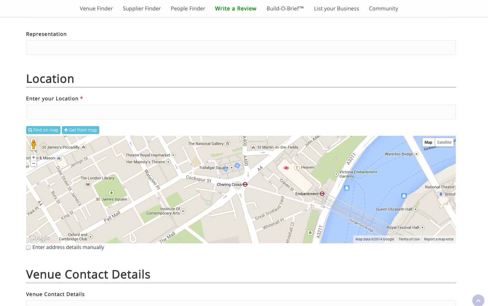This screenshot has height=306, width=488.
Task: Open the Pegman Street View icon on map
Action: click(33, 144)
